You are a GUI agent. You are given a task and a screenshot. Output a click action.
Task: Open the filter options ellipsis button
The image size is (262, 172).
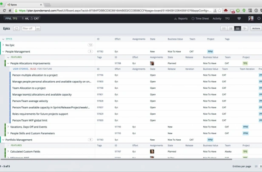click(x=38, y=28)
